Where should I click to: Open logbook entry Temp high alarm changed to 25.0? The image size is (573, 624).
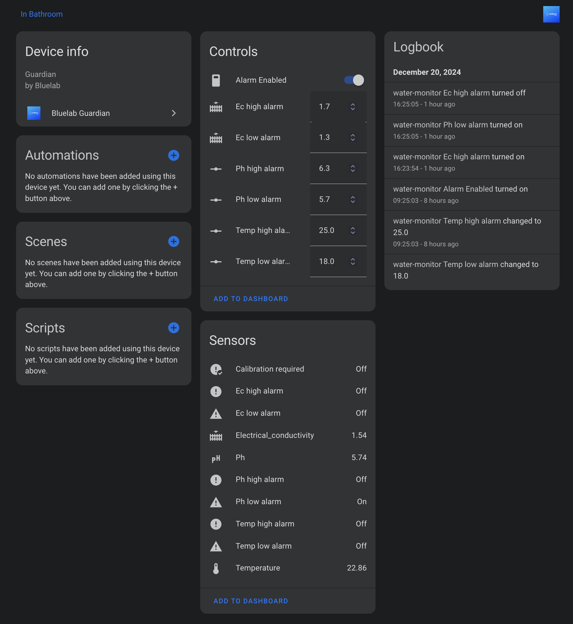click(472, 232)
